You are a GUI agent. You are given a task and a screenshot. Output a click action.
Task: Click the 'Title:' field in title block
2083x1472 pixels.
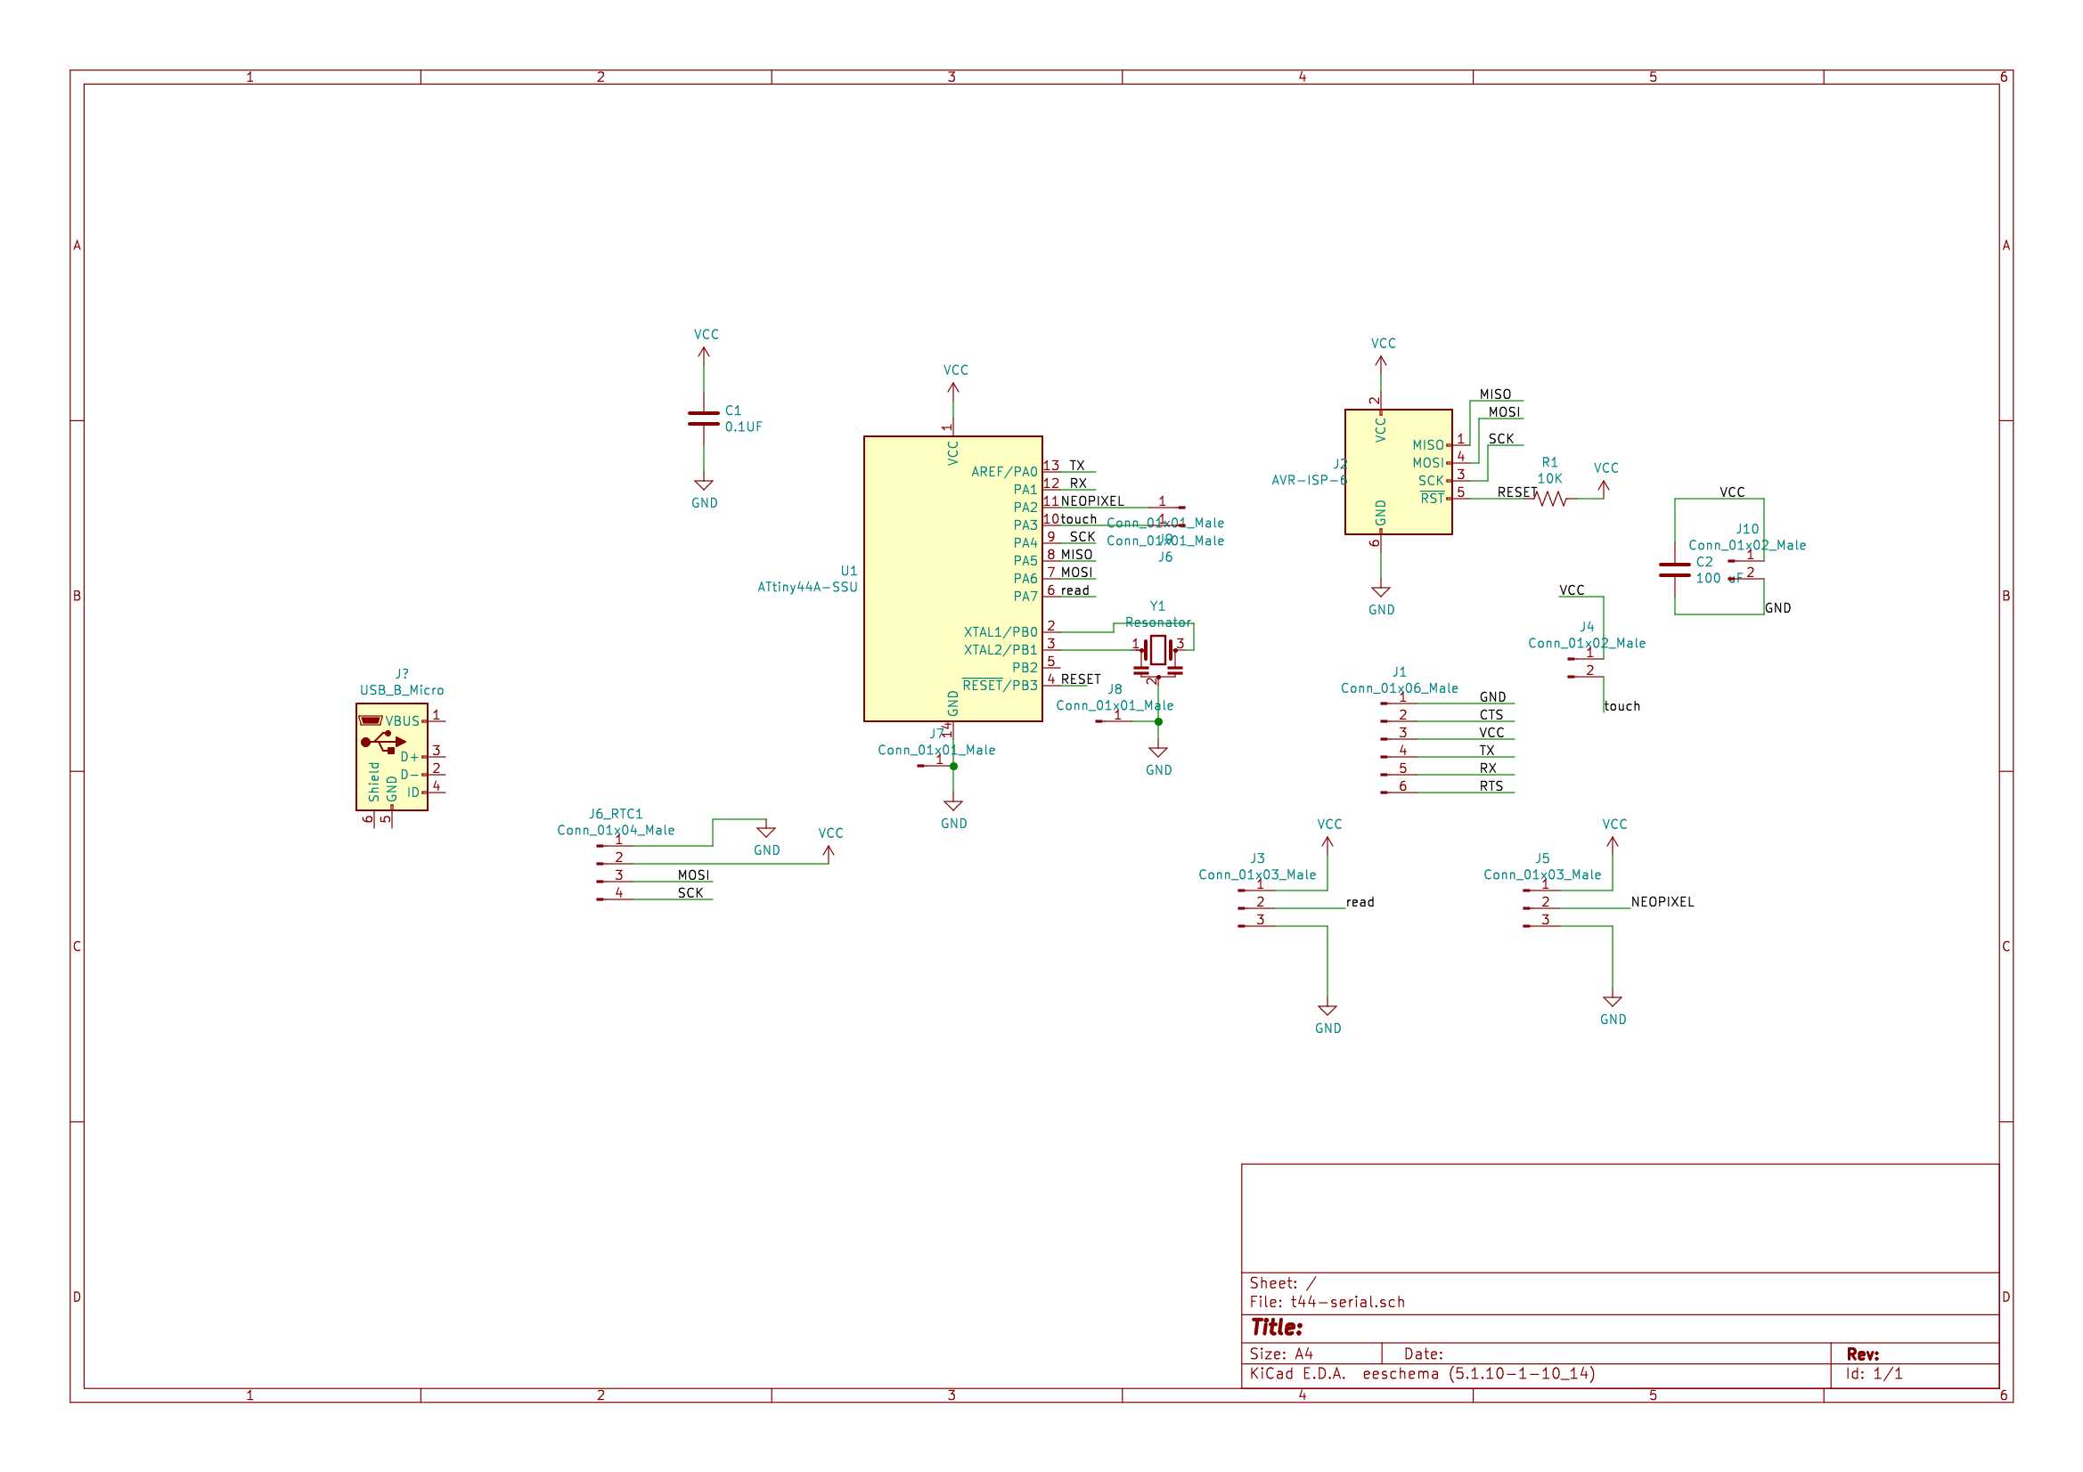(x=1277, y=1328)
